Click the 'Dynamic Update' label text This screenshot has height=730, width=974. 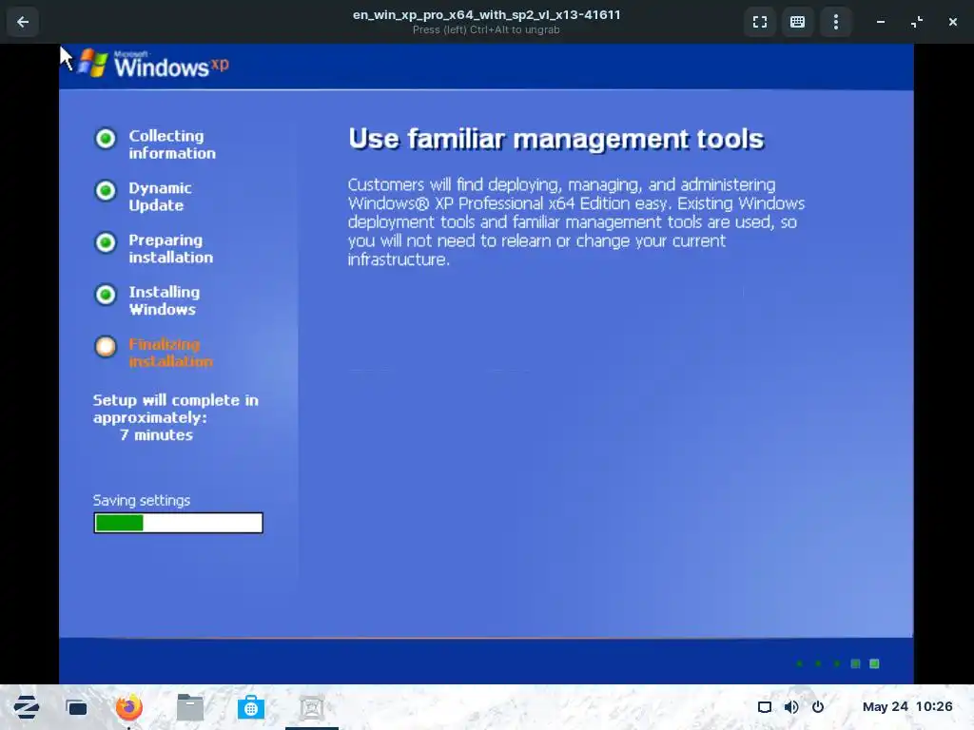pyautogui.click(x=160, y=196)
